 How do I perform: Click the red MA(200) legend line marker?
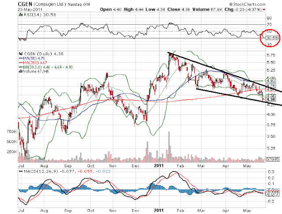pos(21,63)
